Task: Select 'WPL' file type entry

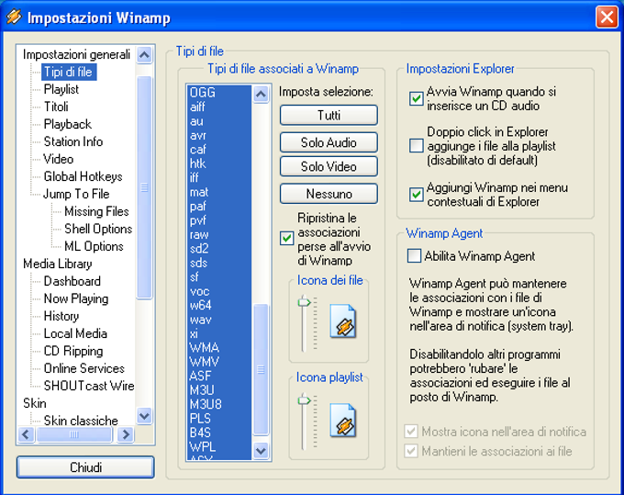Action: click(x=219, y=447)
